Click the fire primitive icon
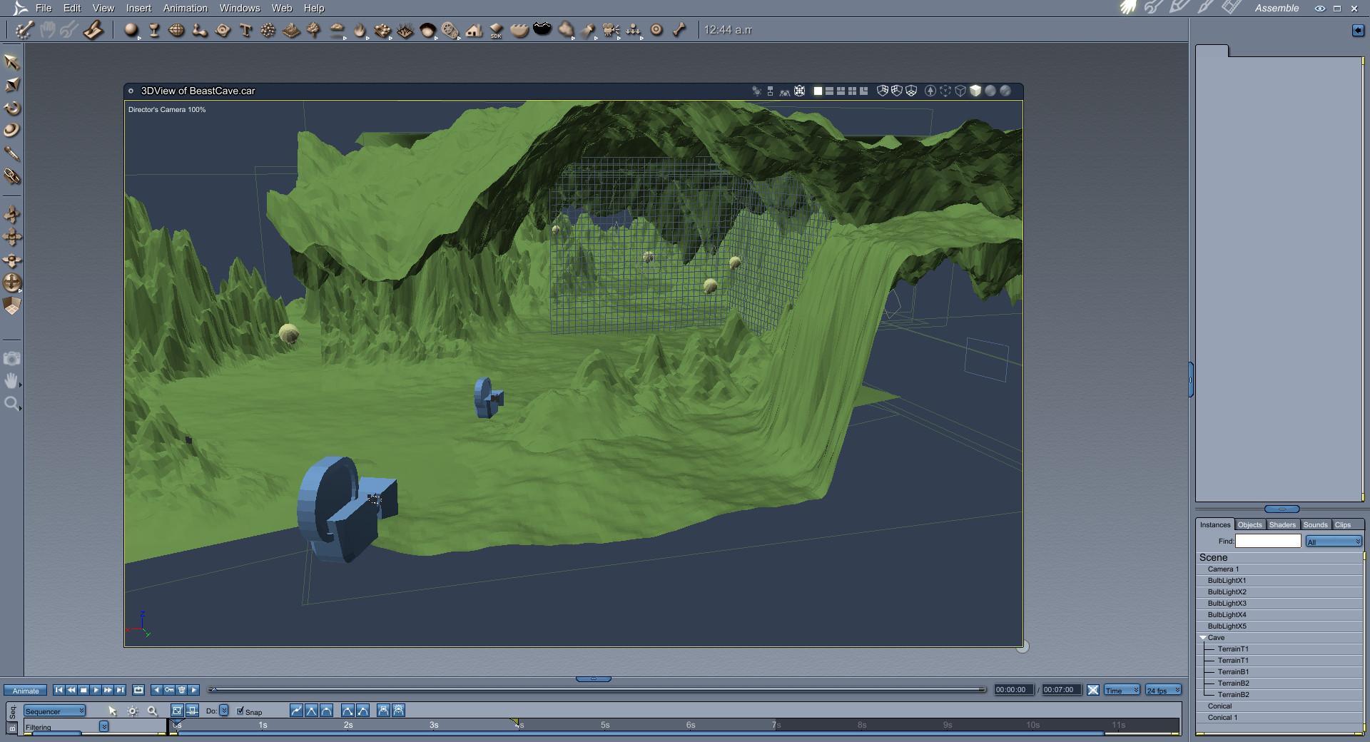This screenshot has width=1370, height=742. click(x=360, y=30)
